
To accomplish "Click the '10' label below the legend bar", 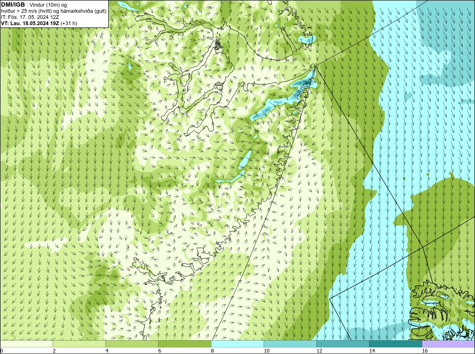I will [266, 351].
